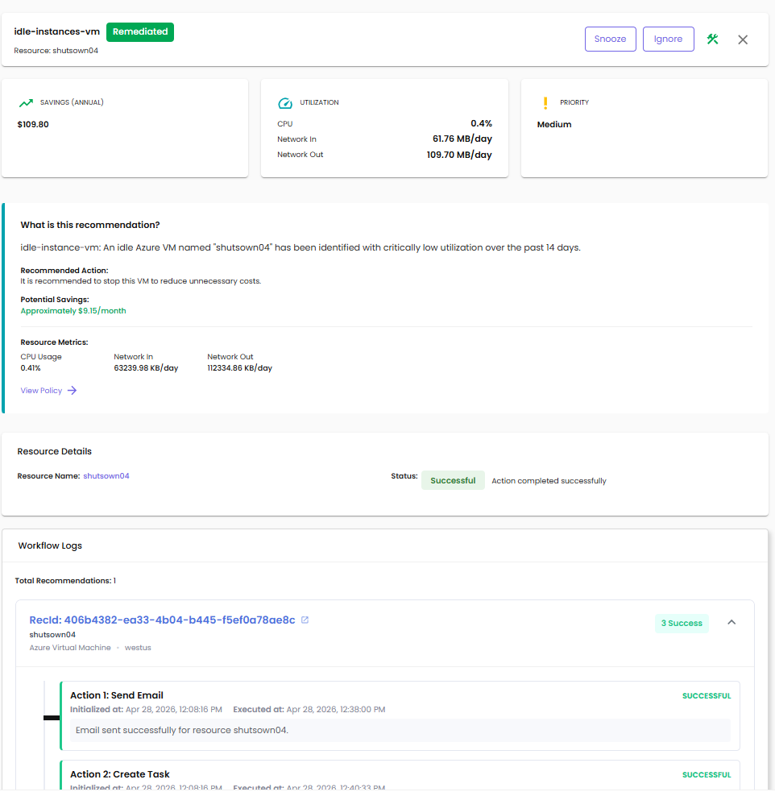Click the View Policy arrow icon
775x792 pixels.
pyautogui.click(x=72, y=391)
